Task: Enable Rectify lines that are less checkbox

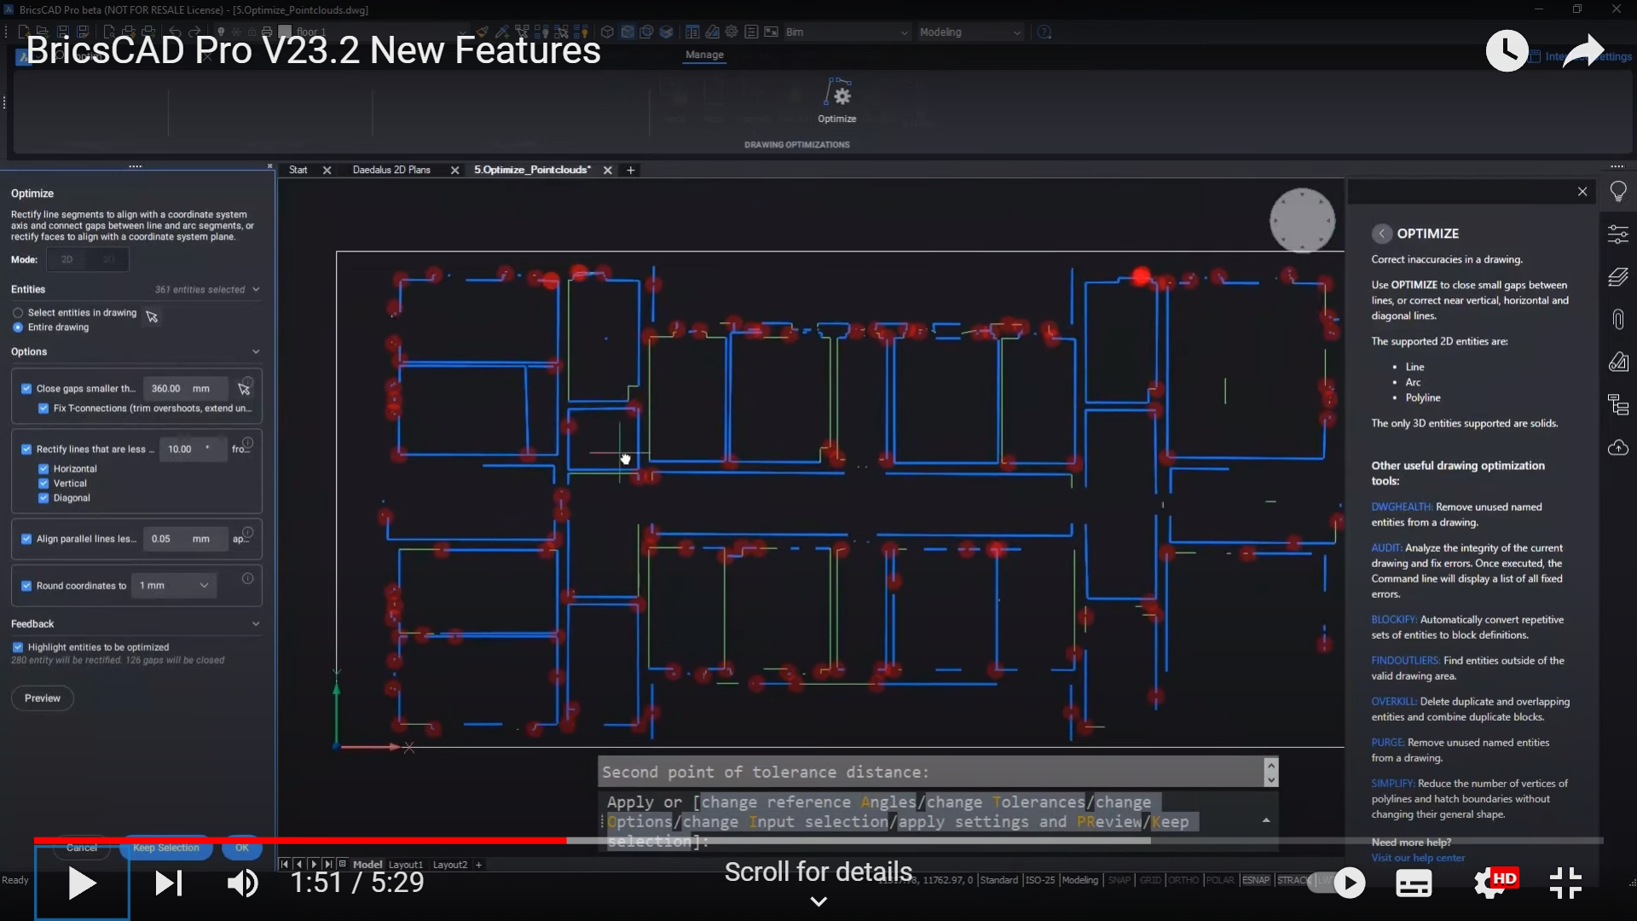Action: [x=27, y=449]
